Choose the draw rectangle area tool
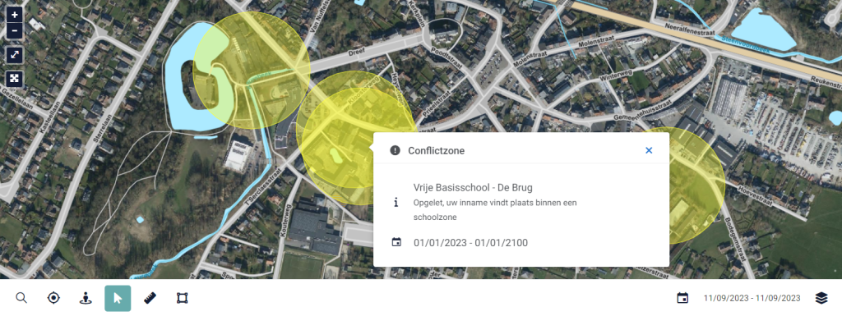 tap(182, 298)
